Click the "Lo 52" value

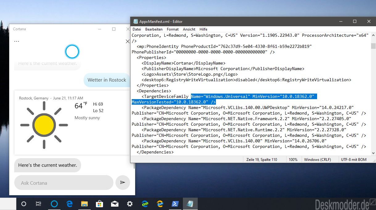pos(98,111)
